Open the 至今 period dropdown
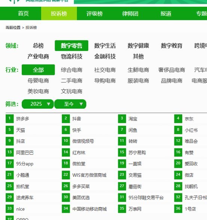This screenshot has width=207, height=220. tap(70, 104)
